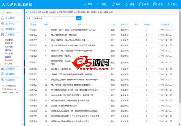This screenshot has width=181, height=126.
Task: Filter articles by 图片滚动
Action: (82, 12)
